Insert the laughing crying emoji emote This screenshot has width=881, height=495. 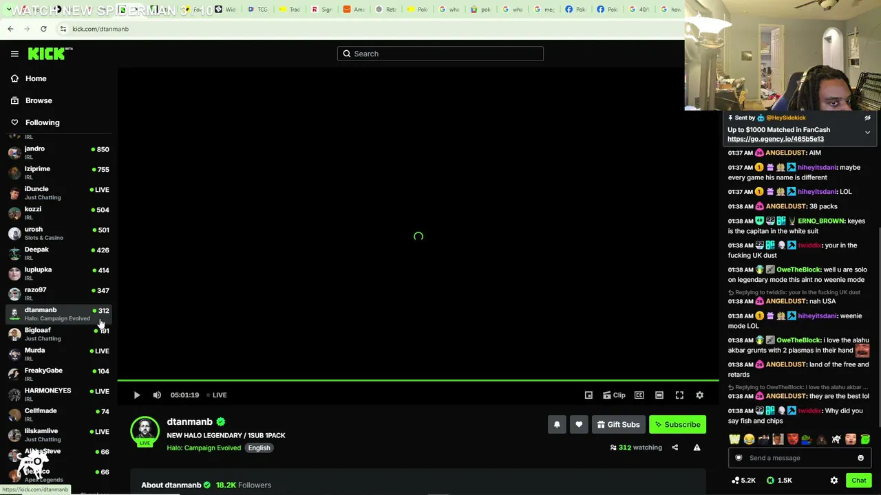click(749, 439)
